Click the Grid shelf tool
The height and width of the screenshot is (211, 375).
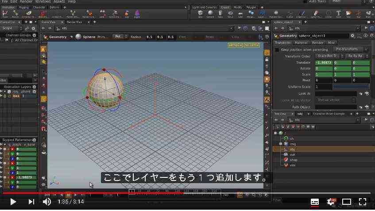pos(240,14)
